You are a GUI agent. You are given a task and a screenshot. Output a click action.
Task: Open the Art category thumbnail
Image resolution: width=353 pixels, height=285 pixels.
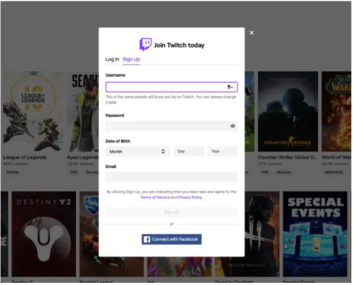[x=179, y=267]
